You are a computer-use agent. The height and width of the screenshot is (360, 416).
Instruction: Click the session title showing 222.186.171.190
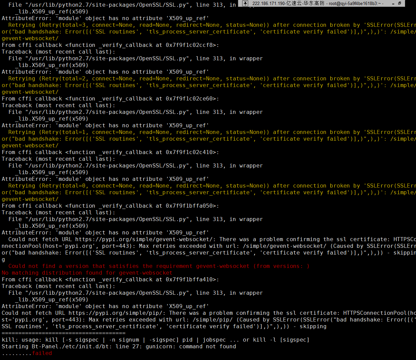coord(288,3)
